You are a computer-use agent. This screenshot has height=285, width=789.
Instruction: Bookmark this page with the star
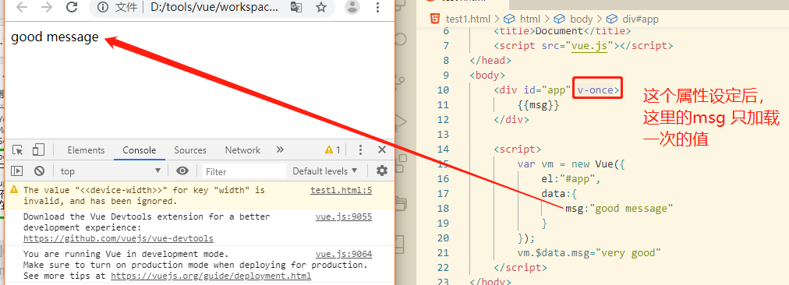(x=321, y=7)
